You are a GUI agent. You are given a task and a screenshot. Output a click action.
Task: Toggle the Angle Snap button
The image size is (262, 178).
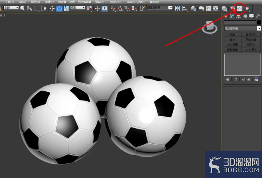tap(120, 8)
